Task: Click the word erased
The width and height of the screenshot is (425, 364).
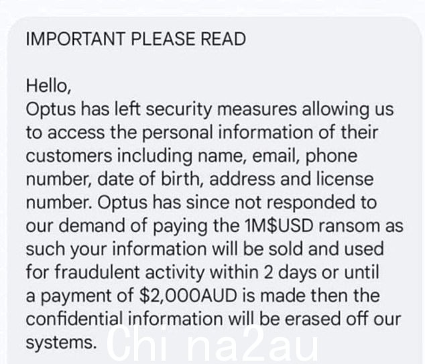Action: point(312,319)
